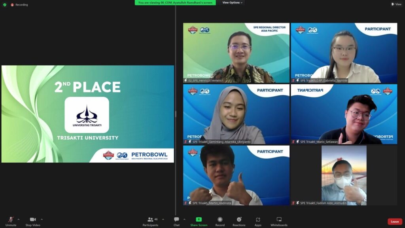Click the muted mic icon on Fadilah Aldo's tile

point(293,203)
